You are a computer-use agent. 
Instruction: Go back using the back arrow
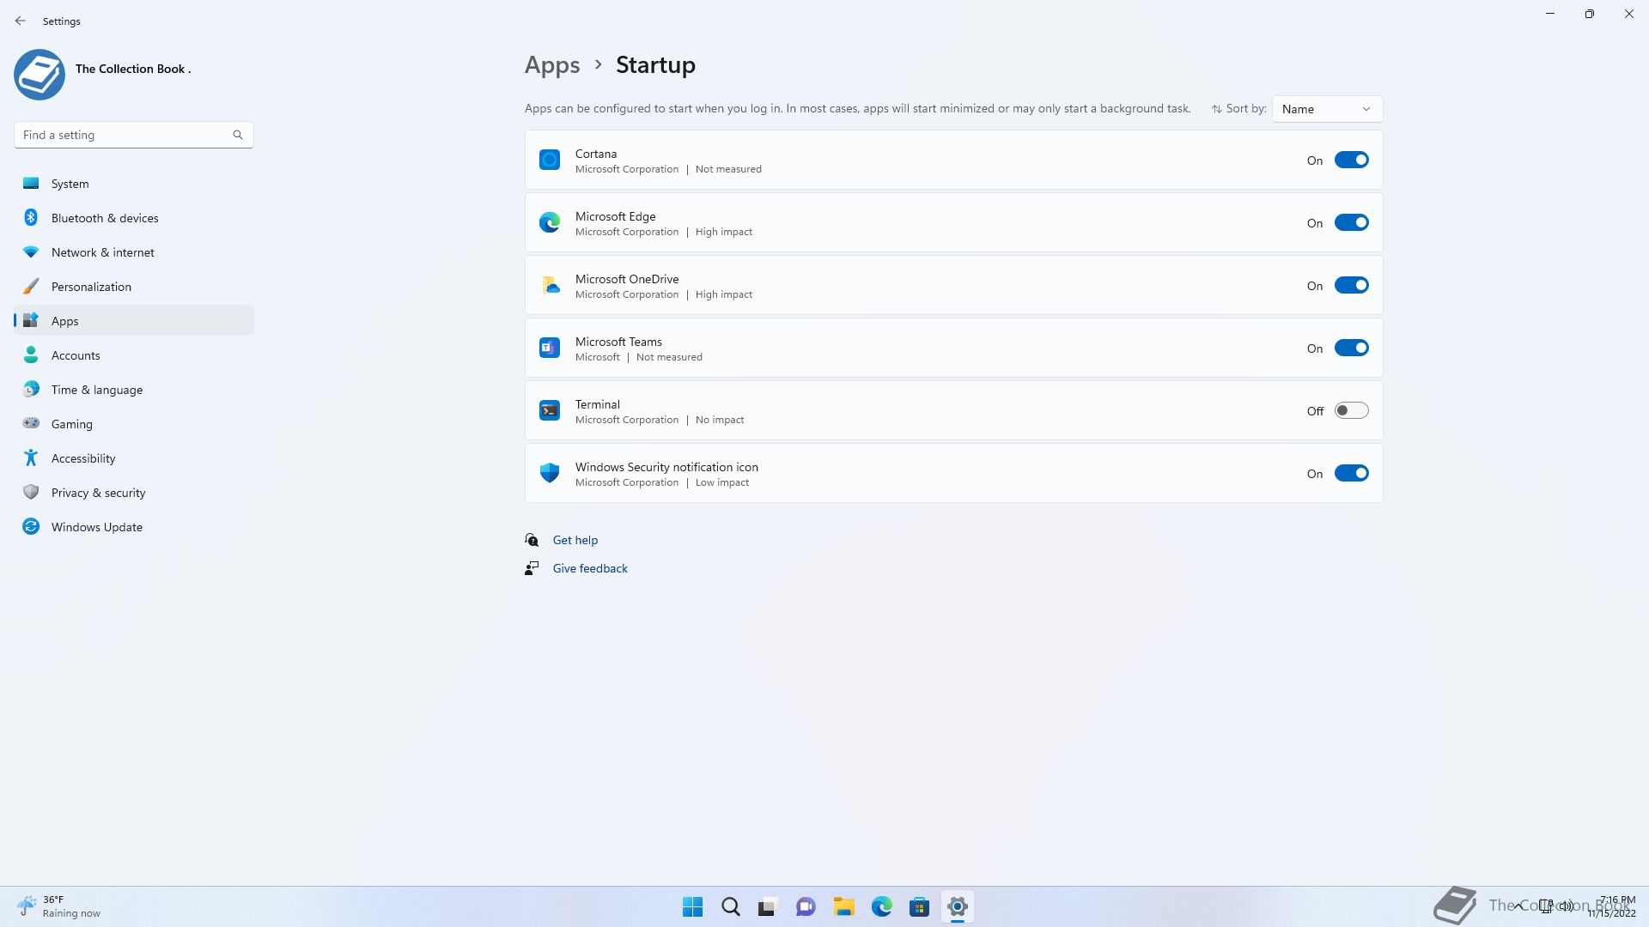point(21,21)
